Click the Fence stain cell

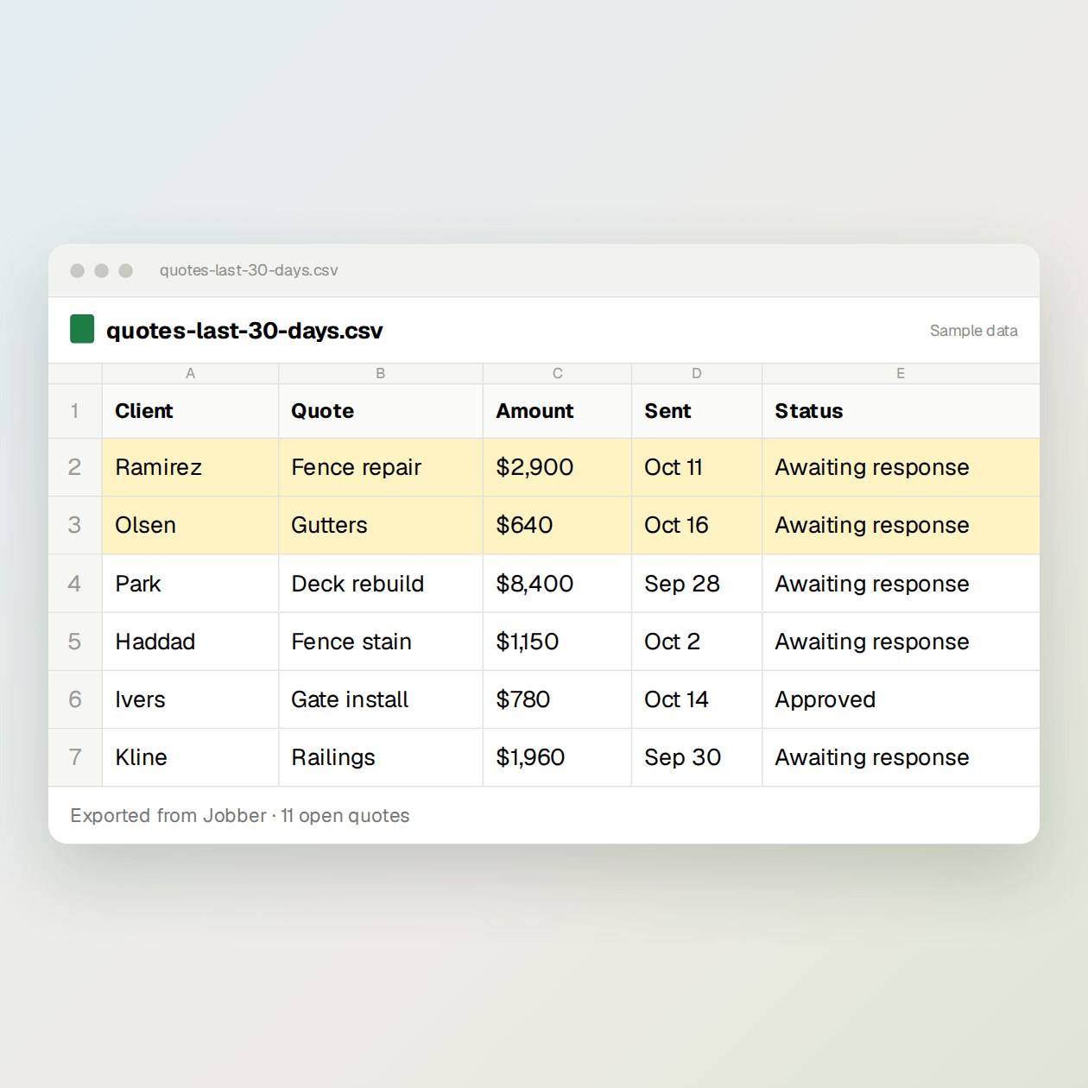click(380, 642)
